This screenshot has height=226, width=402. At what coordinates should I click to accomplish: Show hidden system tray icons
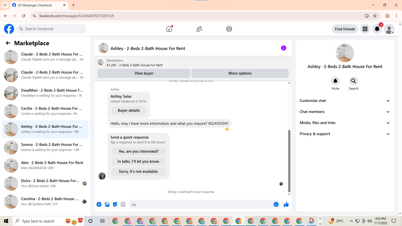click(351, 221)
